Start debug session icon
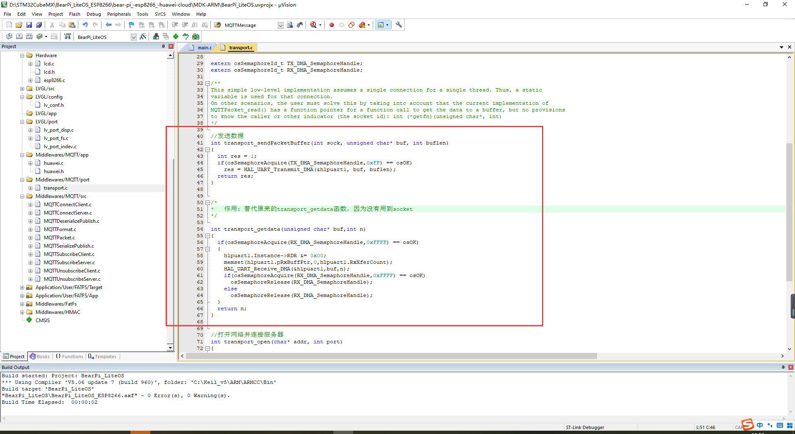This screenshot has height=434, width=795. pos(313,25)
